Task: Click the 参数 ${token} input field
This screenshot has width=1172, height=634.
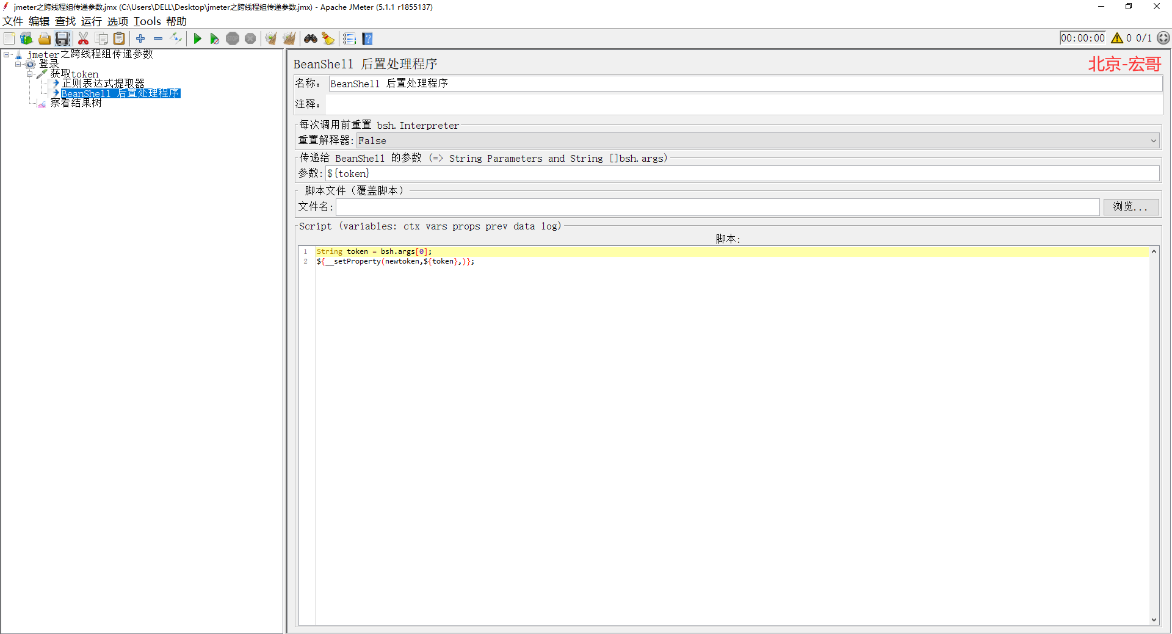Action: [742, 174]
